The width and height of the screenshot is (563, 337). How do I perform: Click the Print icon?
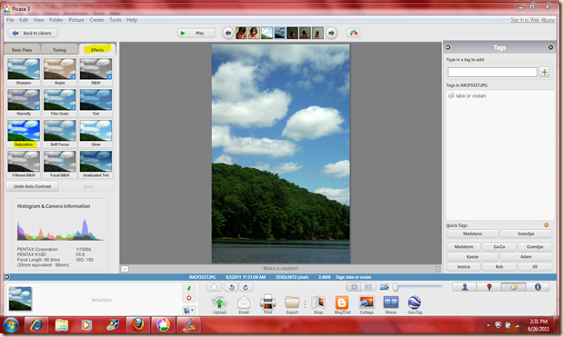267,302
